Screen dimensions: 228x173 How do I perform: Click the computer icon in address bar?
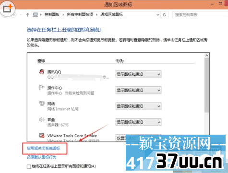35,15
